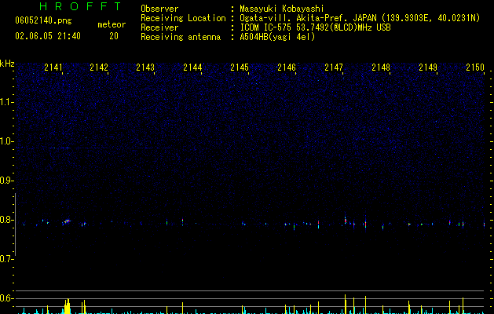Click the 2141 time marker
The width and height of the screenshot is (494, 314).
point(53,67)
